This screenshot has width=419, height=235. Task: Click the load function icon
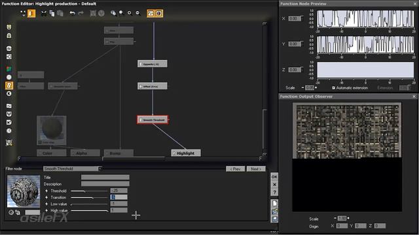coord(274,211)
